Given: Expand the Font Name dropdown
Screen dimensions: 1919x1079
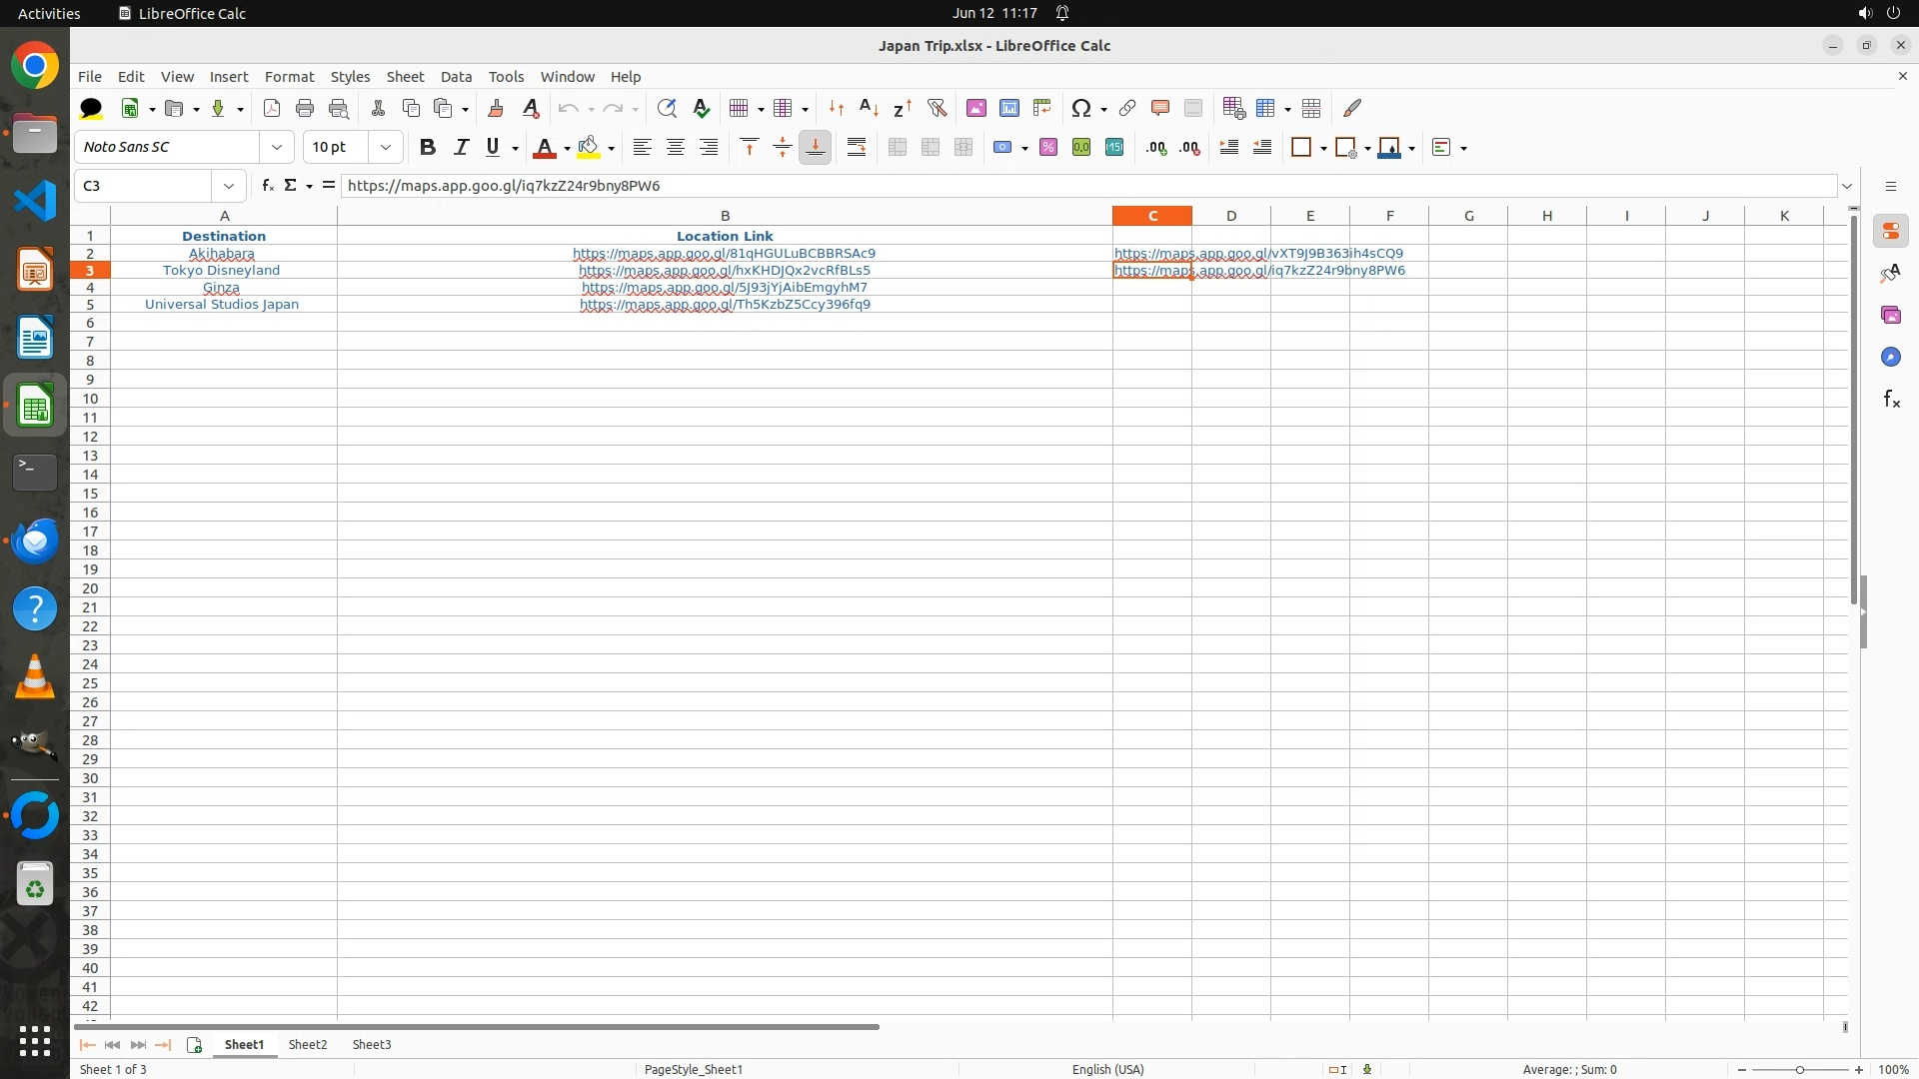Looking at the screenshot, I should click(x=277, y=147).
